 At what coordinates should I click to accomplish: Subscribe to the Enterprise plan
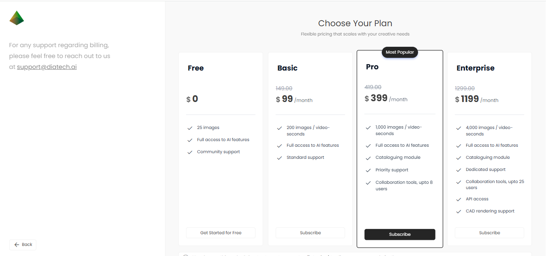tap(489, 233)
